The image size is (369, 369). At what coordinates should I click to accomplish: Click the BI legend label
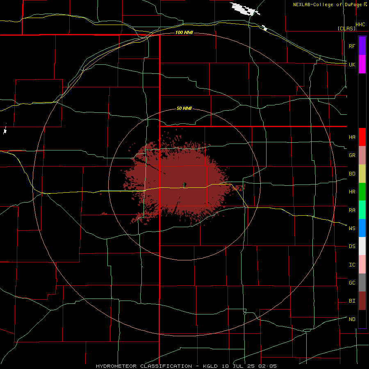352,301
